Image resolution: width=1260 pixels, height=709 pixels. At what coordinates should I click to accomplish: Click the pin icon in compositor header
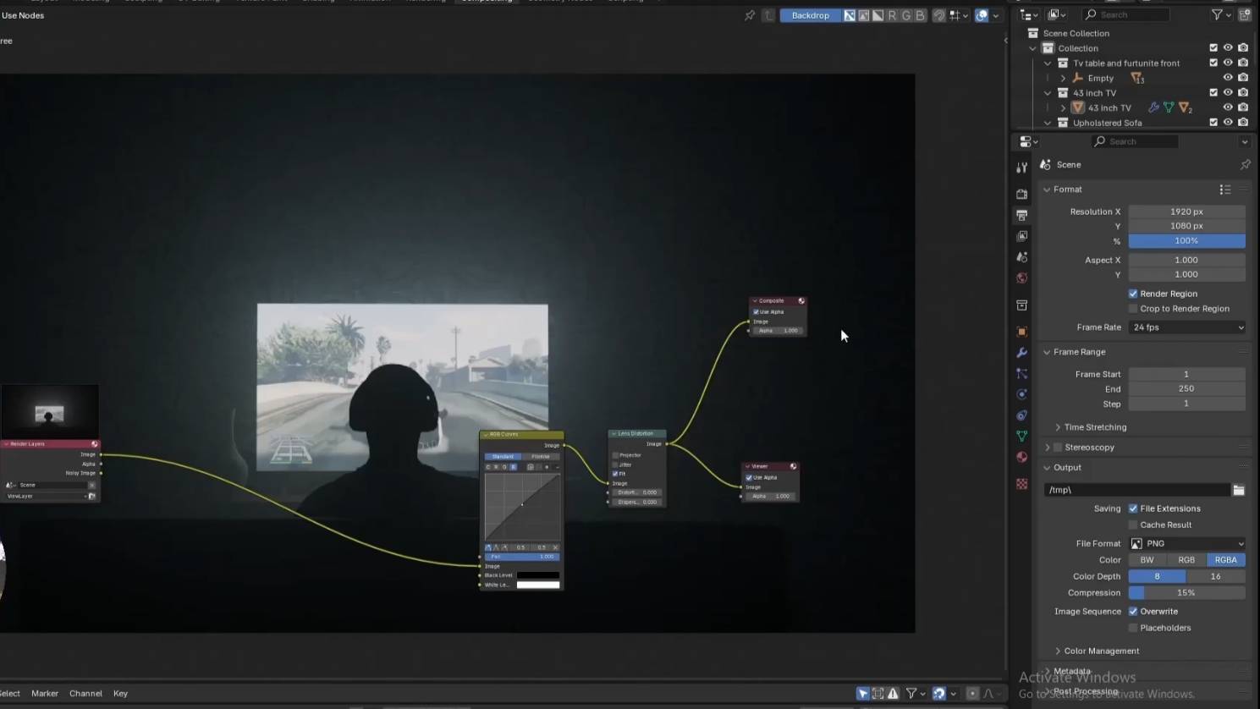click(750, 15)
